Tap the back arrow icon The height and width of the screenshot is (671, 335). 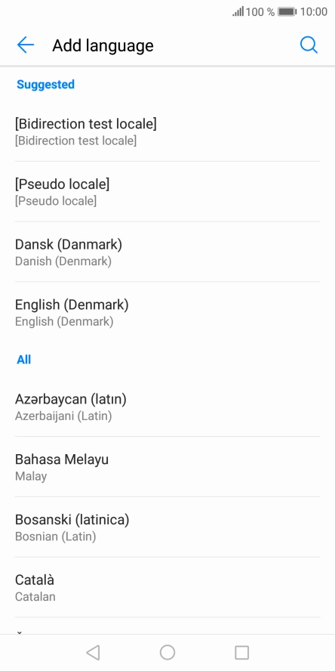point(26,45)
